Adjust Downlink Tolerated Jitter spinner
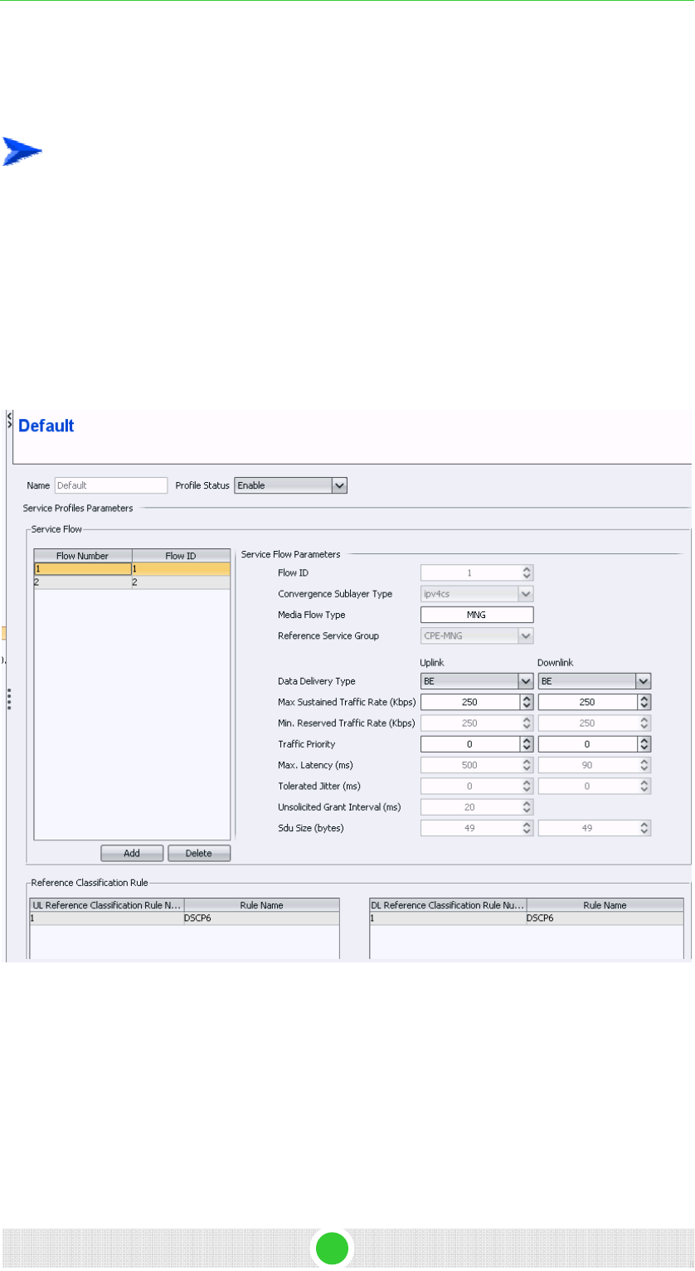The width and height of the screenshot is (695, 1271). click(644, 786)
